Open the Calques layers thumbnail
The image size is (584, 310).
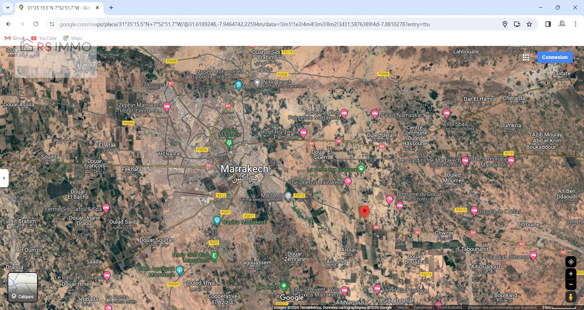(x=23, y=287)
